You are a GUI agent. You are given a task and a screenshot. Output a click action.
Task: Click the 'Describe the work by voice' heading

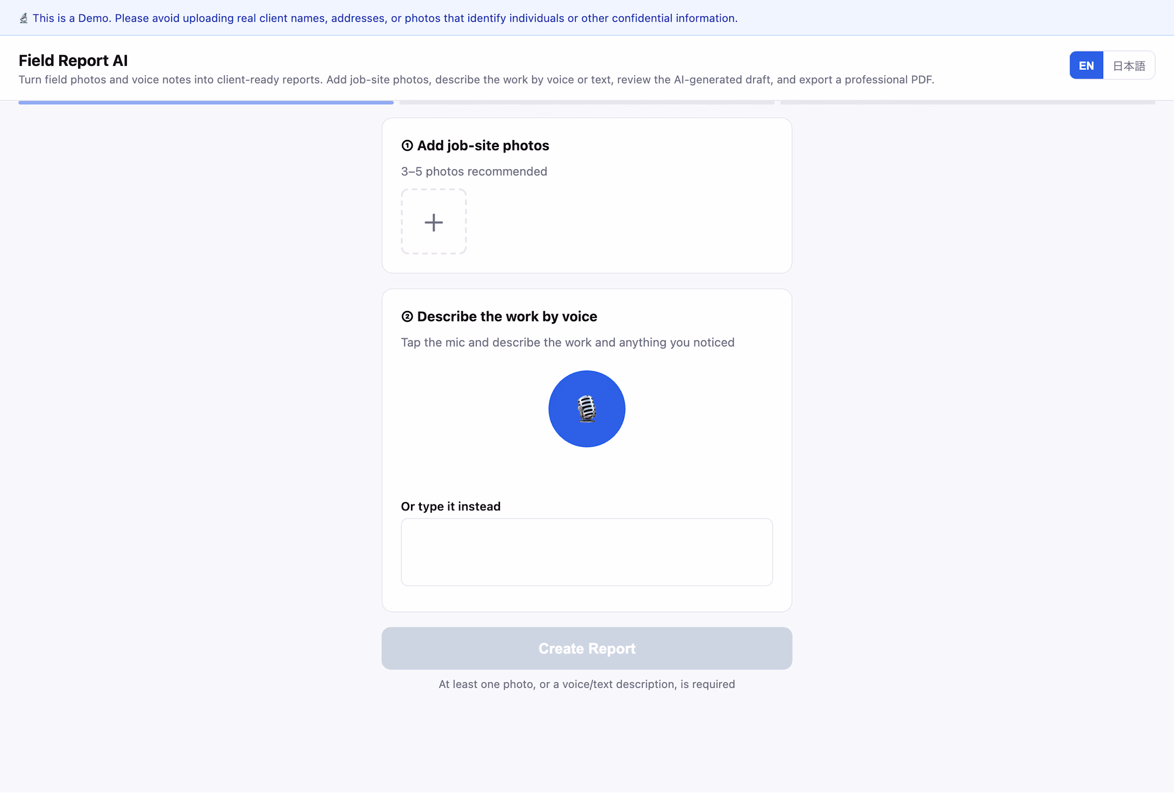click(x=507, y=317)
